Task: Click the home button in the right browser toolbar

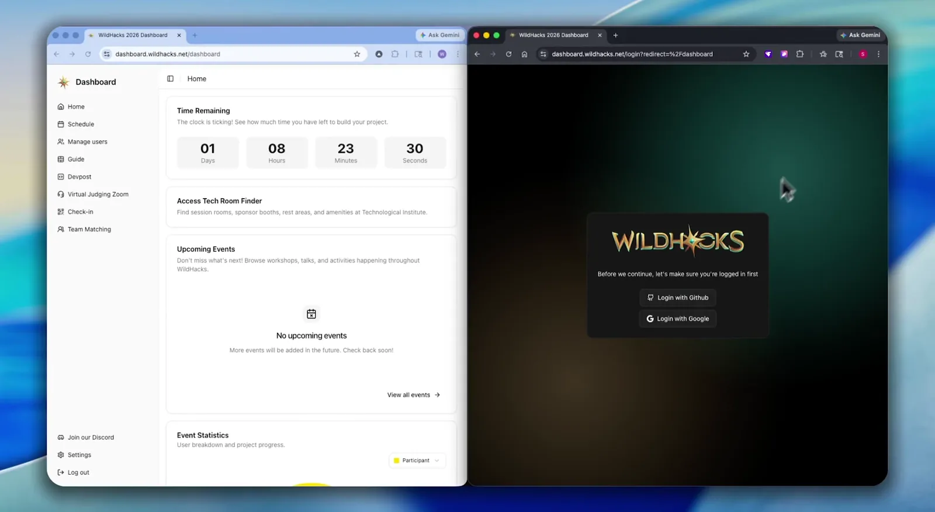Action: 524,54
